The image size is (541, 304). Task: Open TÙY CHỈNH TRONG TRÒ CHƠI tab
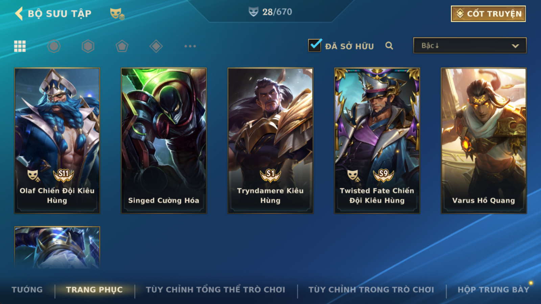[371, 289]
